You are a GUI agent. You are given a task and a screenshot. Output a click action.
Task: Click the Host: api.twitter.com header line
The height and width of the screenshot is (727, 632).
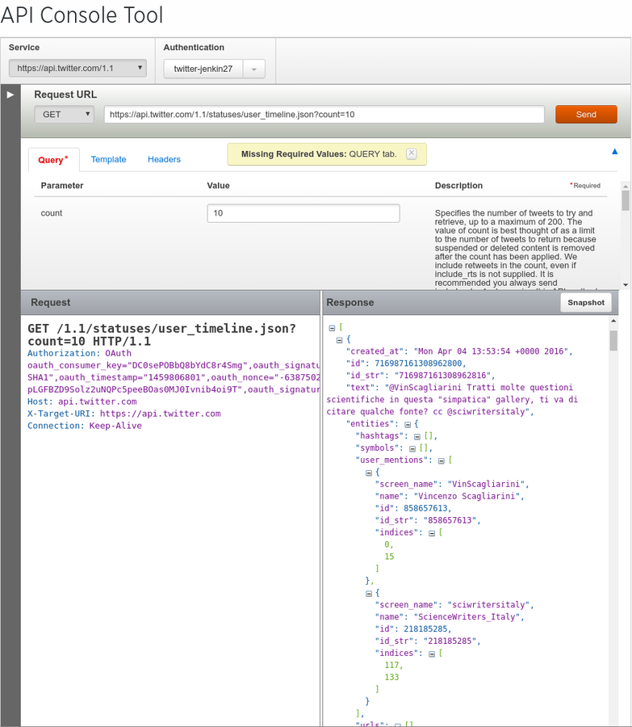click(82, 401)
